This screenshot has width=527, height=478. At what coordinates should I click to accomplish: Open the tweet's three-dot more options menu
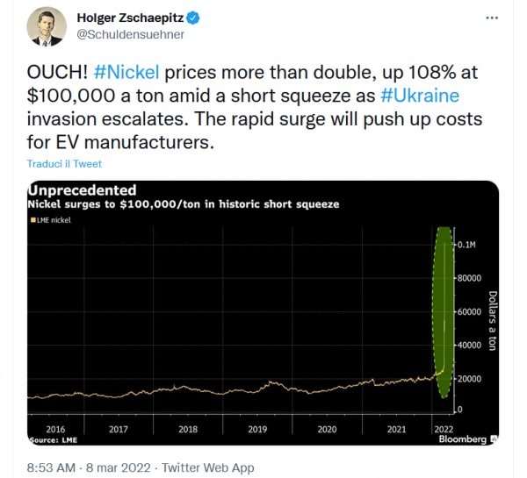(492, 18)
